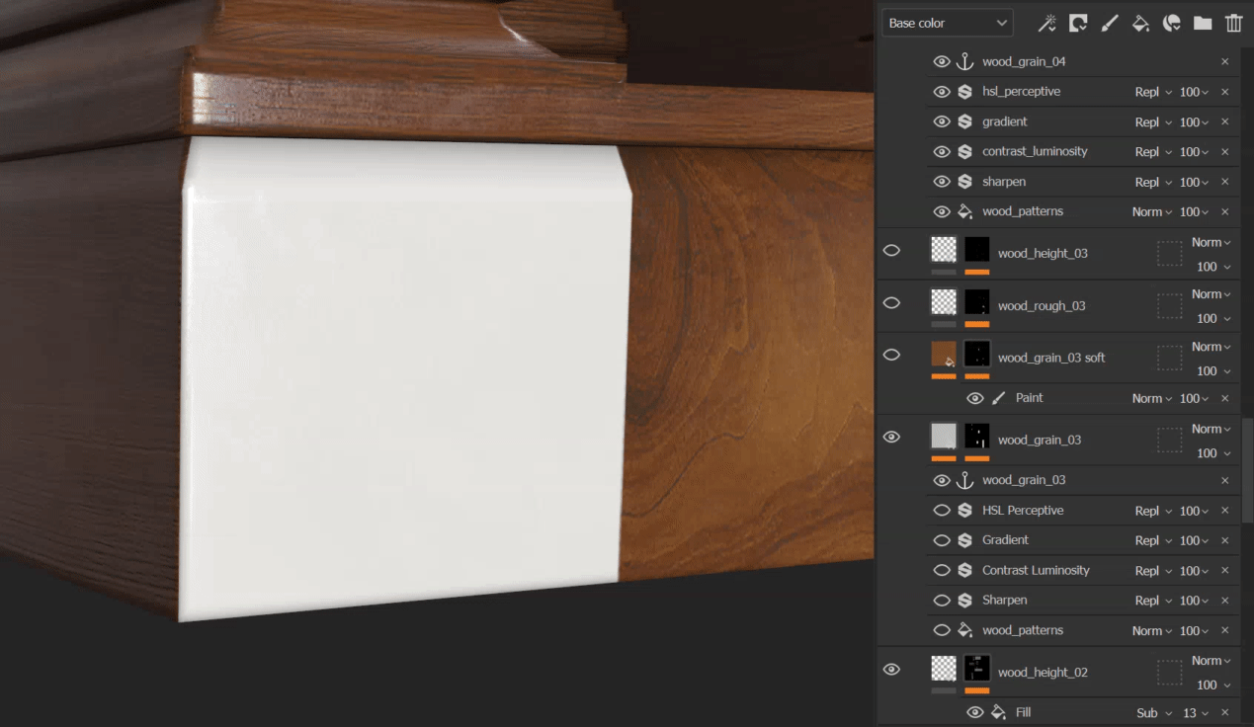Open the Base color channel dropdown
1254x727 pixels.
tap(946, 22)
